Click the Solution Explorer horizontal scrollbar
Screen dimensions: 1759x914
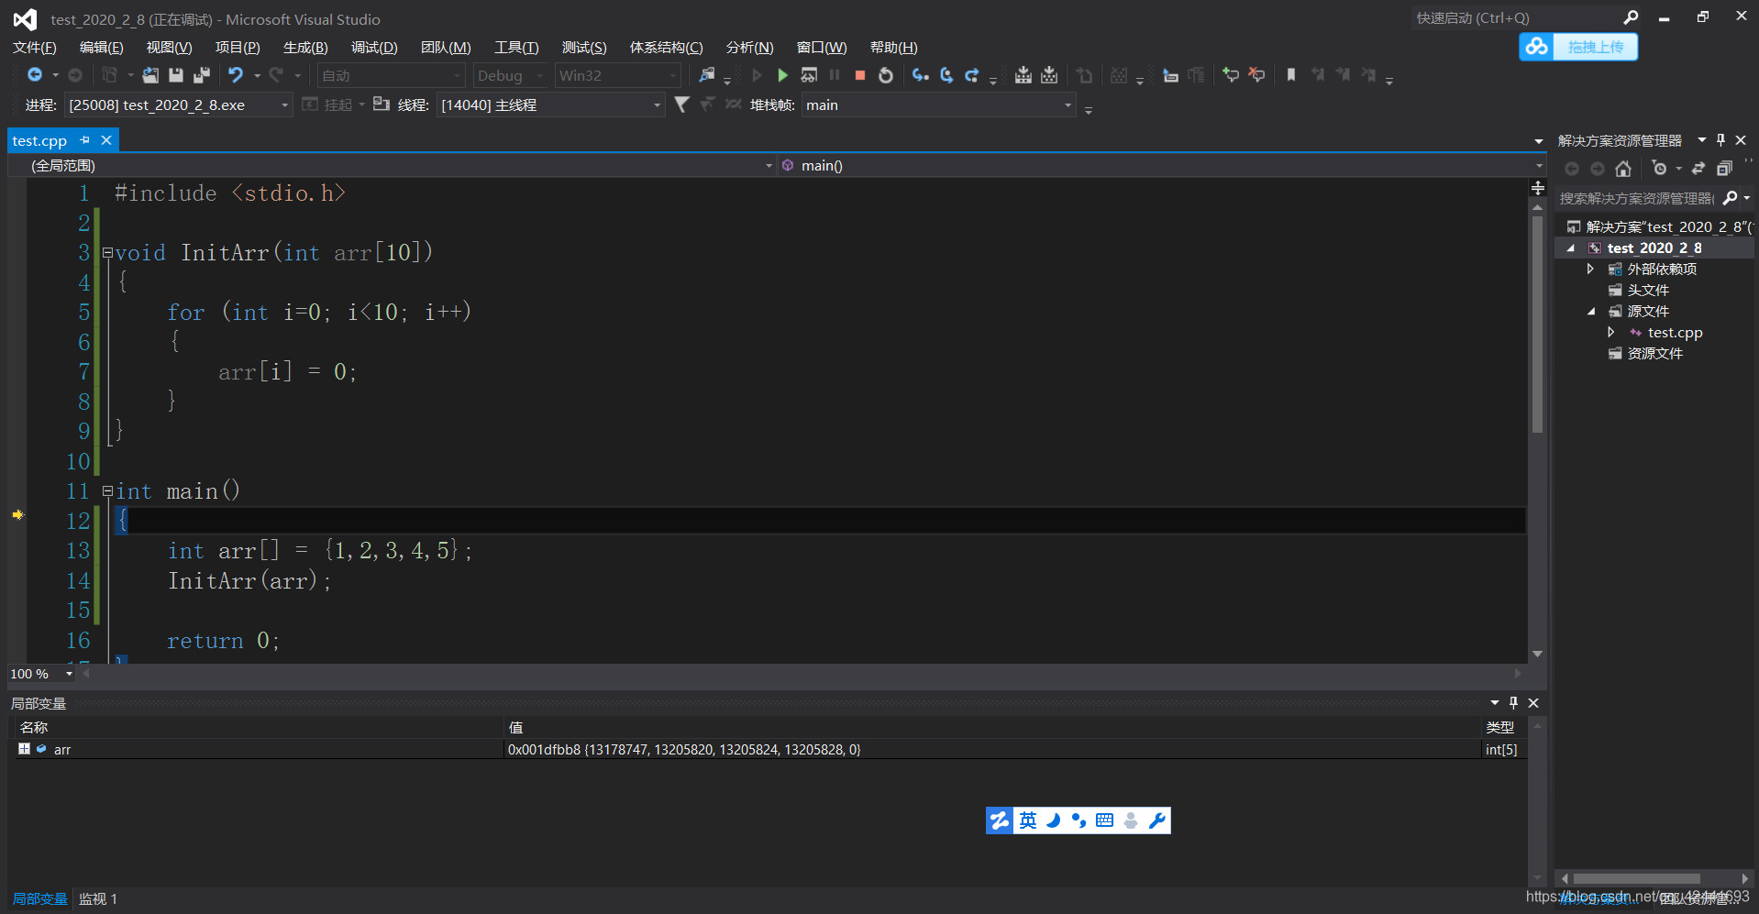click(x=1637, y=878)
